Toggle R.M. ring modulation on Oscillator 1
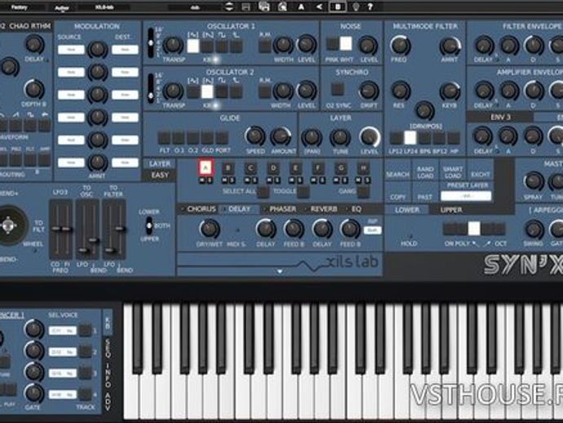Image resolution: width=563 pixels, height=423 pixels. click(264, 47)
